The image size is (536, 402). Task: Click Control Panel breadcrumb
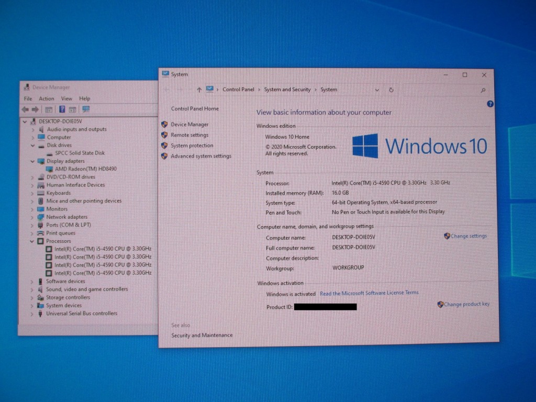(238, 90)
